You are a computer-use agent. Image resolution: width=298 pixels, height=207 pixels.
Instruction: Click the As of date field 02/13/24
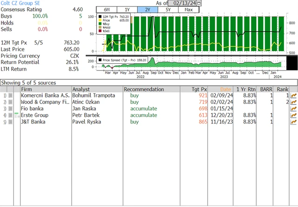(x=183, y=3)
